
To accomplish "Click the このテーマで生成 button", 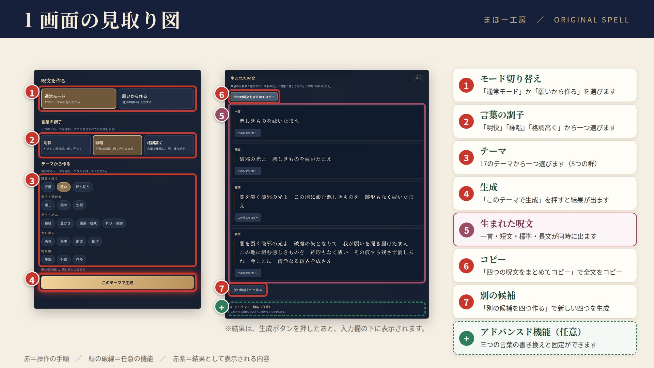I will coord(118,282).
